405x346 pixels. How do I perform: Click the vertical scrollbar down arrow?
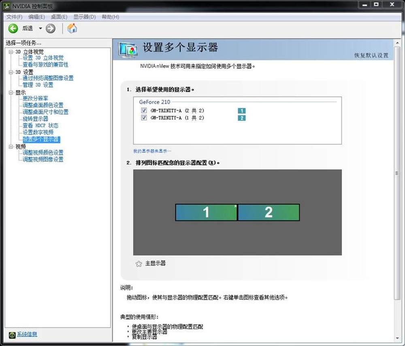[x=397, y=339]
